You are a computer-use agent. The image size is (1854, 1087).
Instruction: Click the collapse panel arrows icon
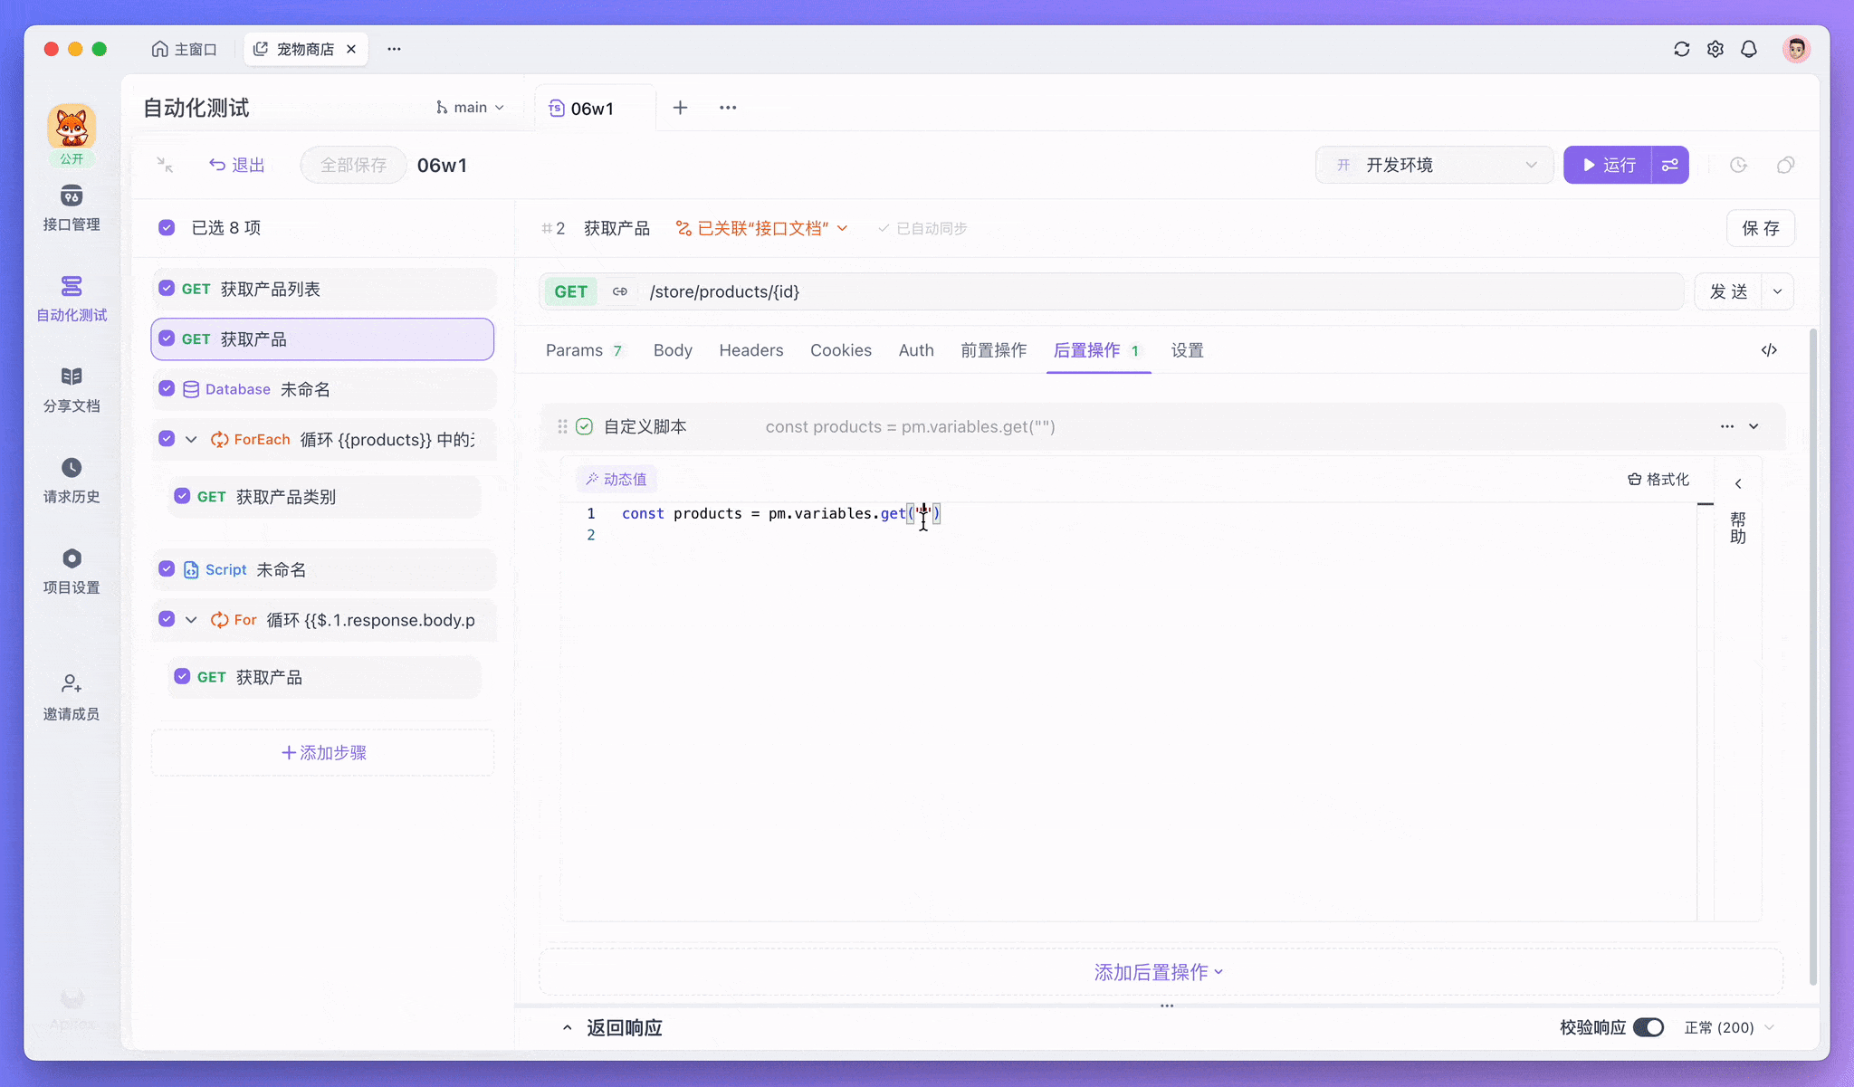click(165, 165)
